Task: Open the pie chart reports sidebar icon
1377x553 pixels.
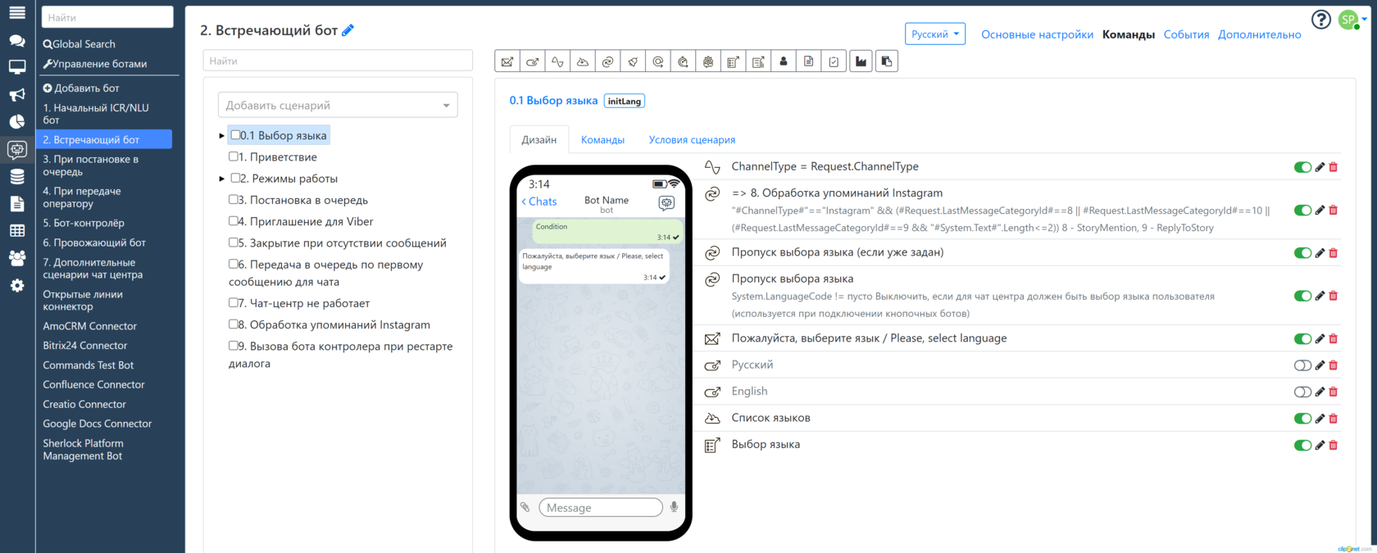Action: [x=16, y=121]
